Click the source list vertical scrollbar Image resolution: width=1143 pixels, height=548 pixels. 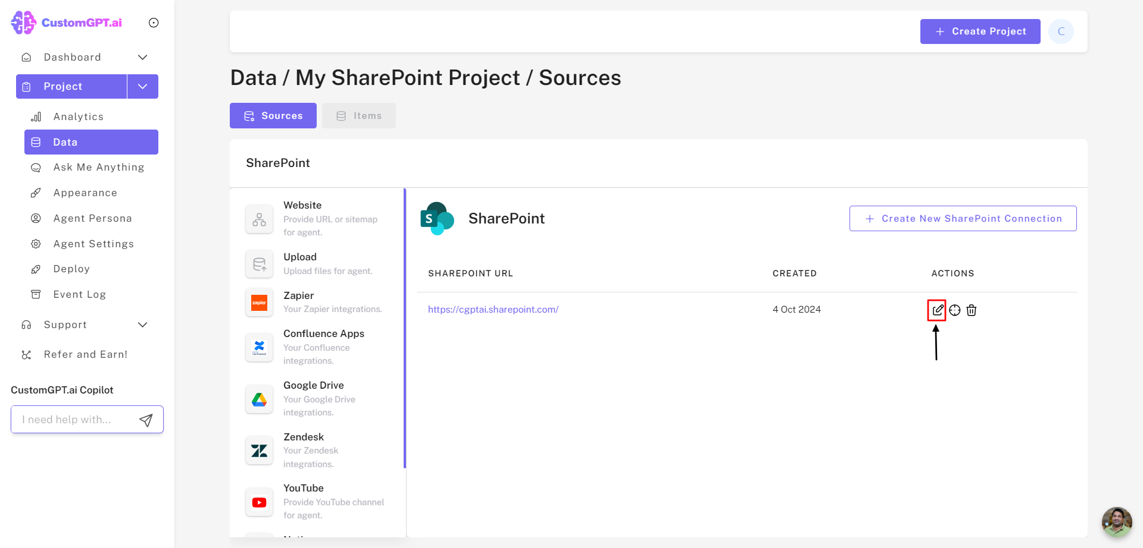(x=405, y=329)
